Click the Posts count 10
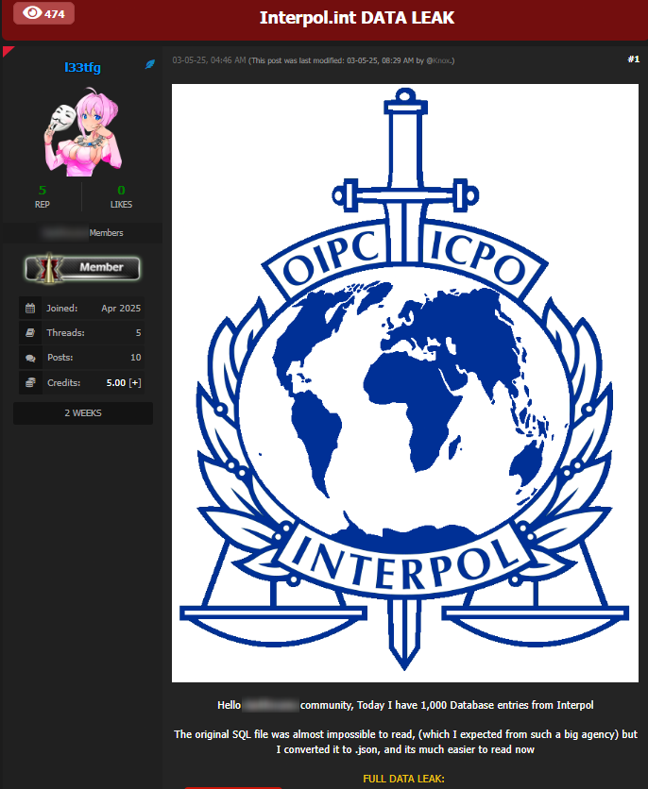This screenshot has width=648, height=789. (x=136, y=358)
